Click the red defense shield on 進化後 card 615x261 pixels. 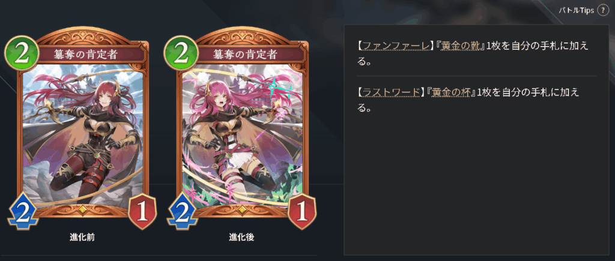(x=302, y=212)
